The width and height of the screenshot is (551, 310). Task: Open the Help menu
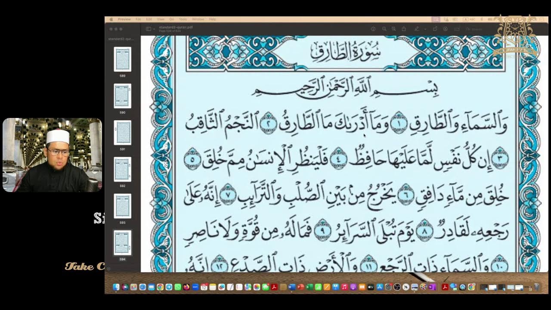(212, 19)
